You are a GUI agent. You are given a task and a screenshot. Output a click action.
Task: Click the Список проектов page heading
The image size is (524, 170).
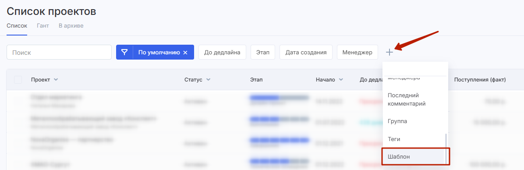(x=51, y=11)
